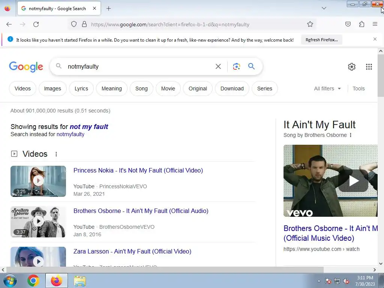Open network status tray icon
Screen dimensions: 384x288
[x=337, y=281]
